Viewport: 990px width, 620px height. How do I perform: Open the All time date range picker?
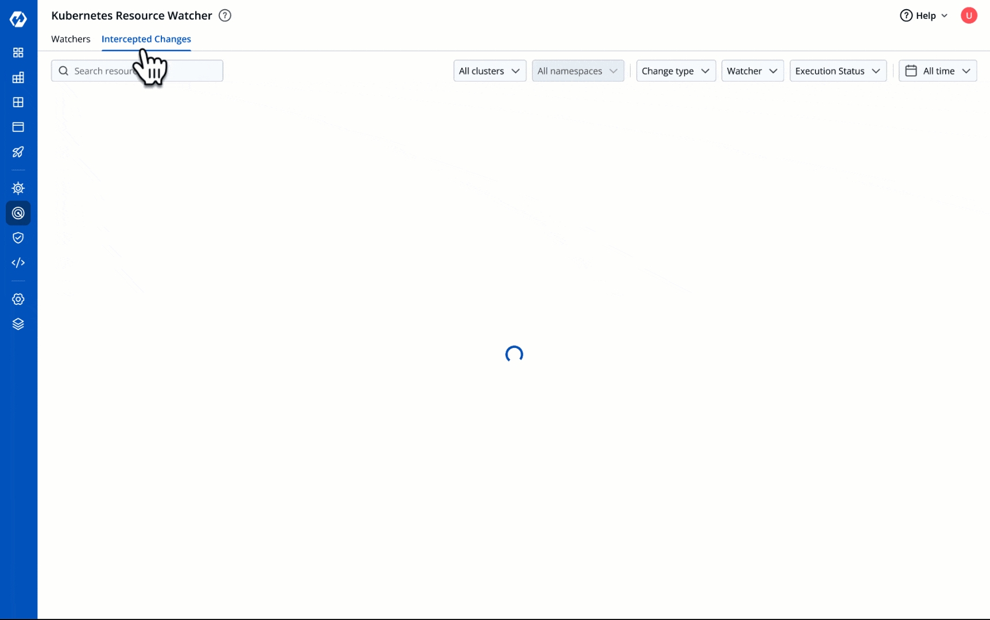point(937,71)
